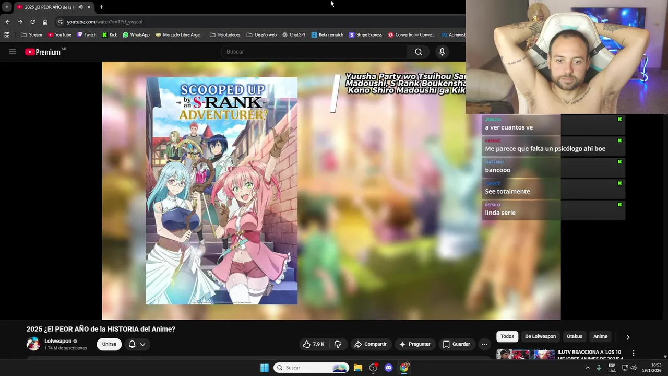The width and height of the screenshot is (668, 376).
Task: Select the De Lolweapon filter chip
Action: pyautogui.click(x=540, y=336)
